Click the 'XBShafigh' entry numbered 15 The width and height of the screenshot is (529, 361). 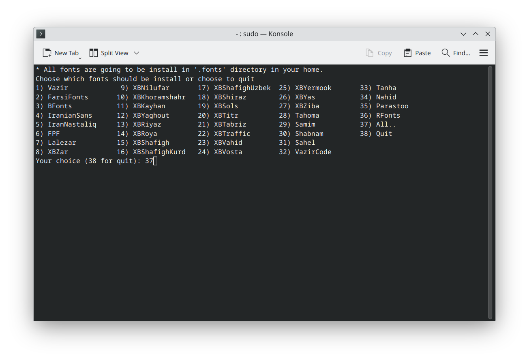point(151,143)
